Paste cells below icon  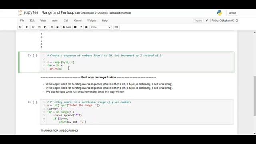pyautogui.click(x=45, y=27)
